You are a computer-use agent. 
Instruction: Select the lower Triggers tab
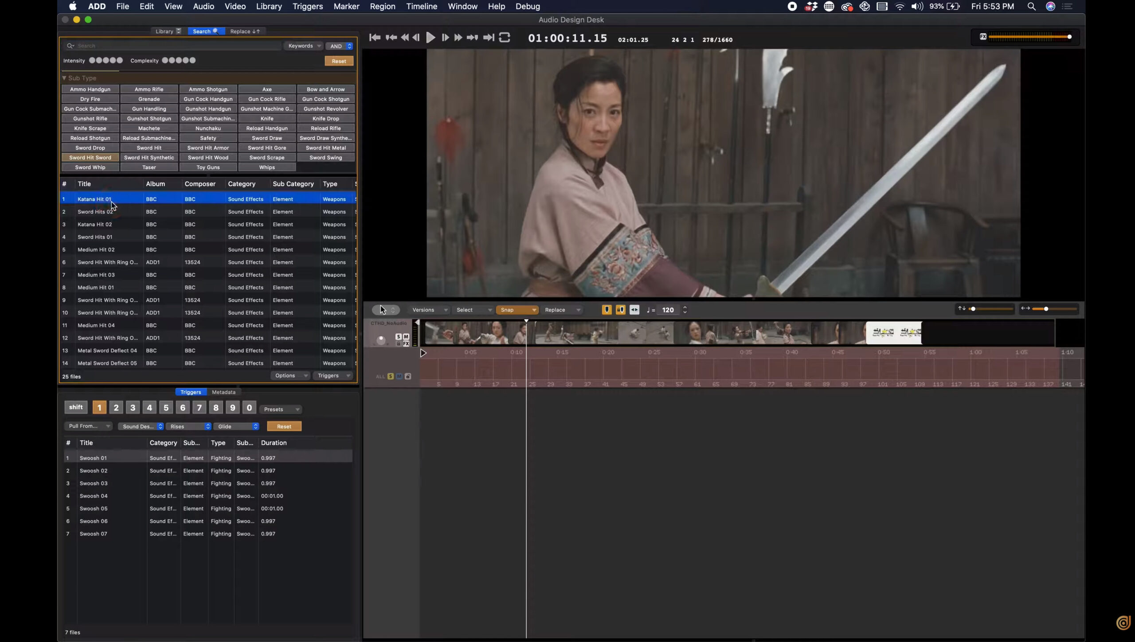pyautogui.click(x=191, y=392)
